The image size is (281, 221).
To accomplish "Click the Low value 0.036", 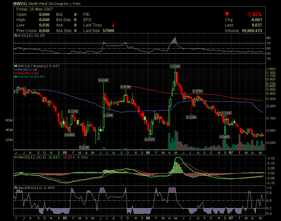I will tap(44, 25).
